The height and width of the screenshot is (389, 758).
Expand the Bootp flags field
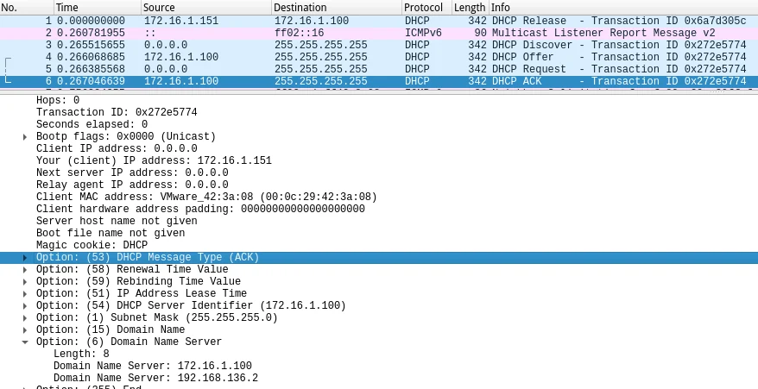(25, 137)
